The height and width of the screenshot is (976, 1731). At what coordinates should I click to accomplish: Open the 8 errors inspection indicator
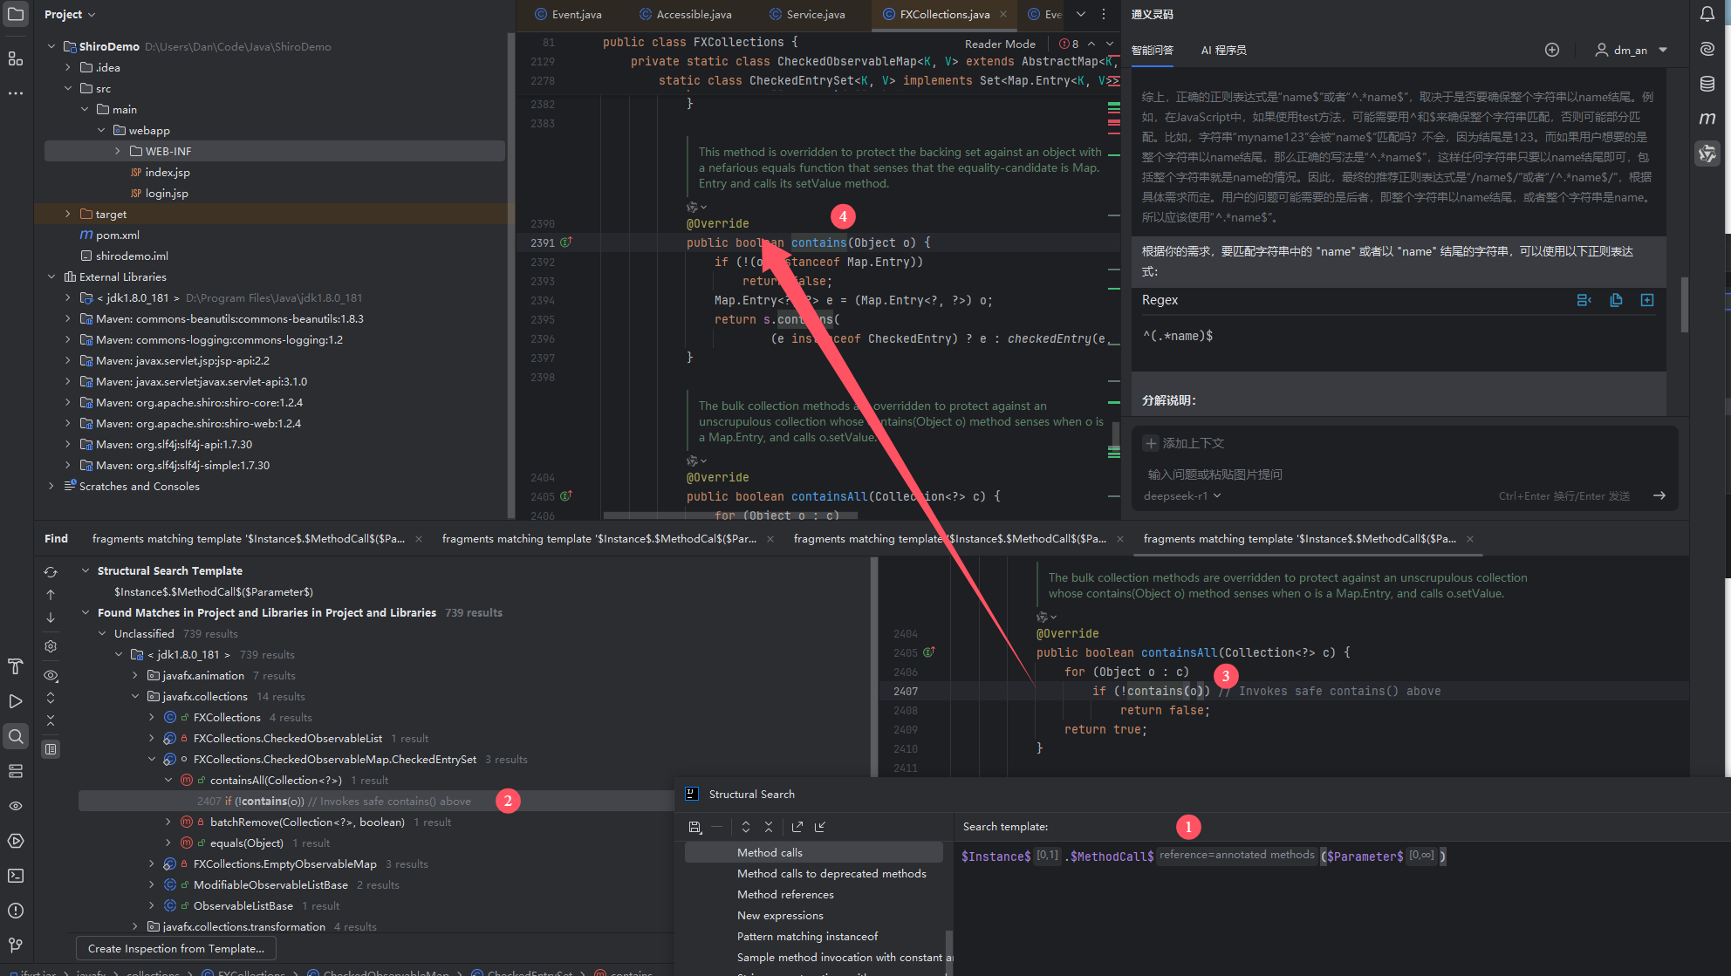[1070, 44]
